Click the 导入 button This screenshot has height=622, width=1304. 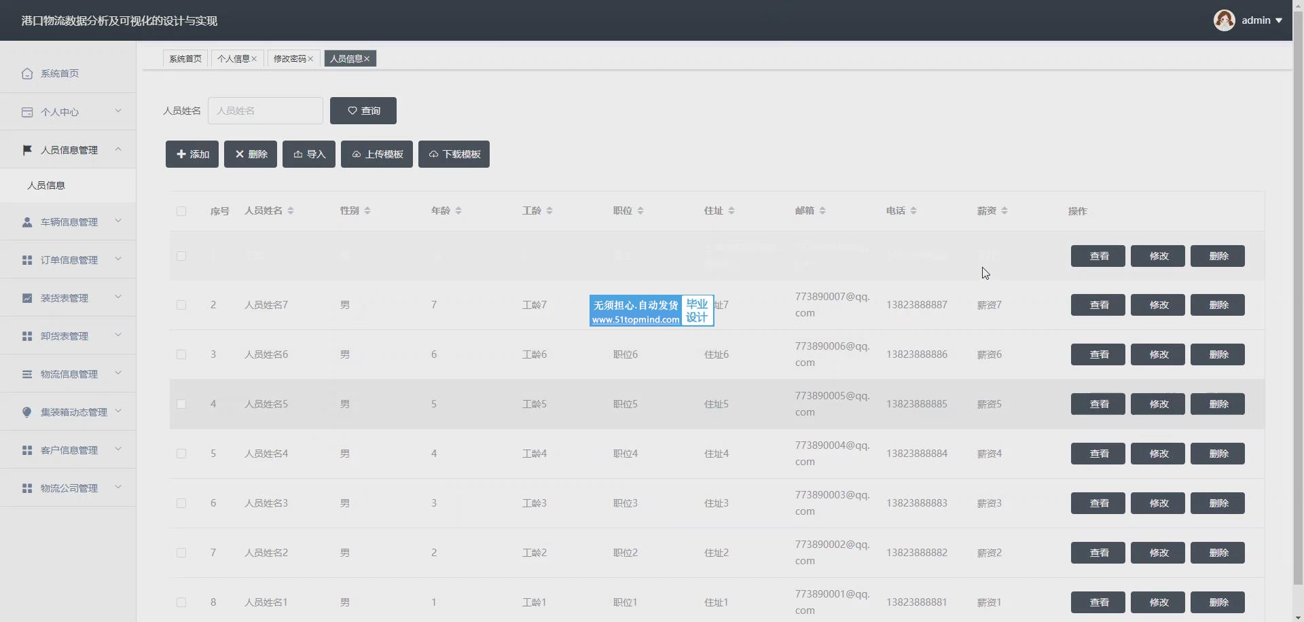tap(309, 154)
